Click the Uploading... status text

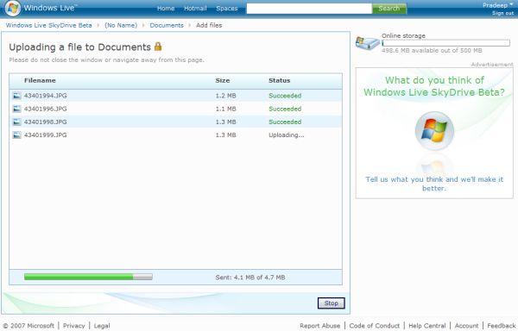click(x=287, y=135)
